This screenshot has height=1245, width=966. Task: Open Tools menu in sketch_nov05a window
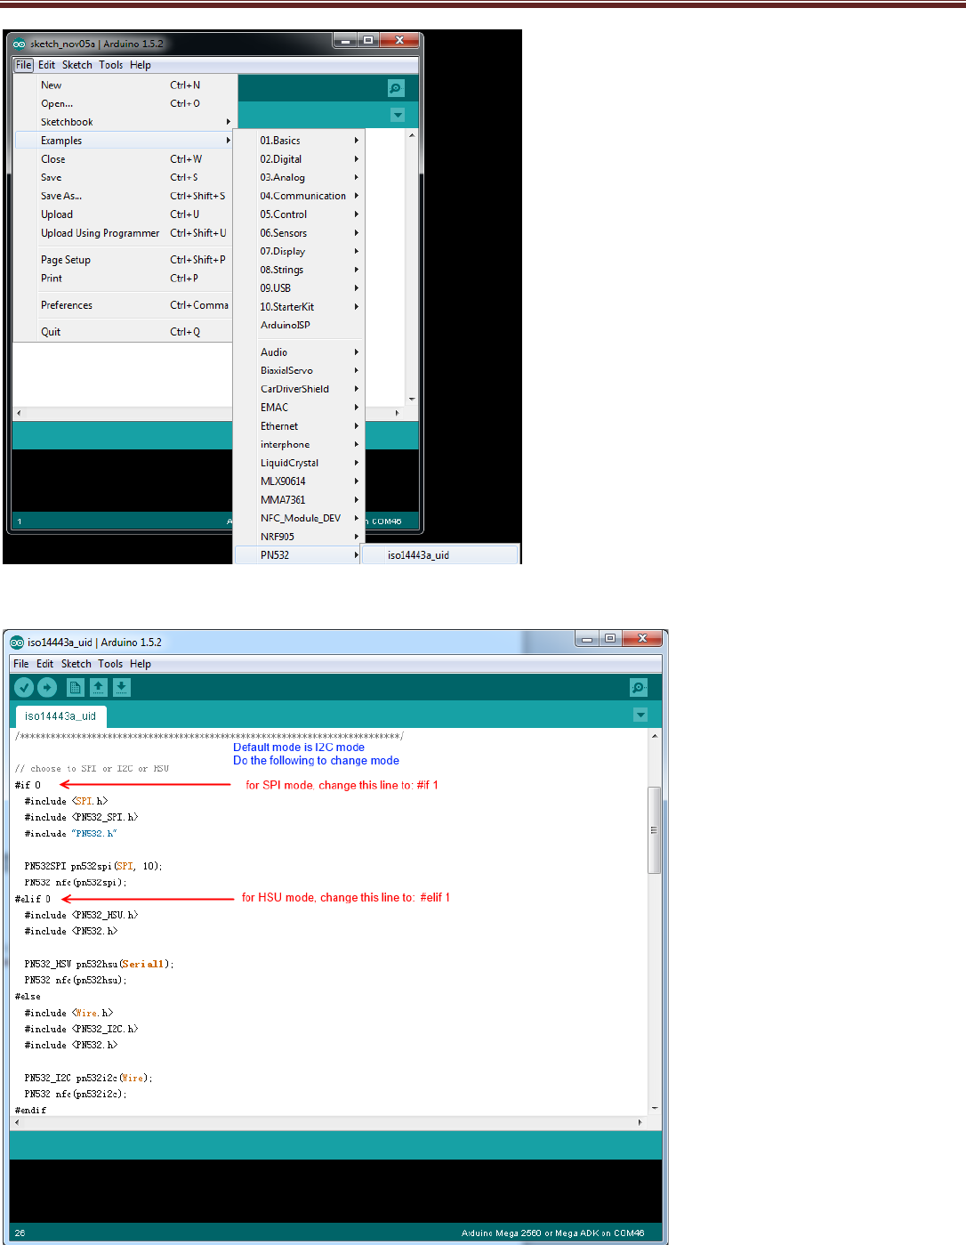(x=111, y=65)
